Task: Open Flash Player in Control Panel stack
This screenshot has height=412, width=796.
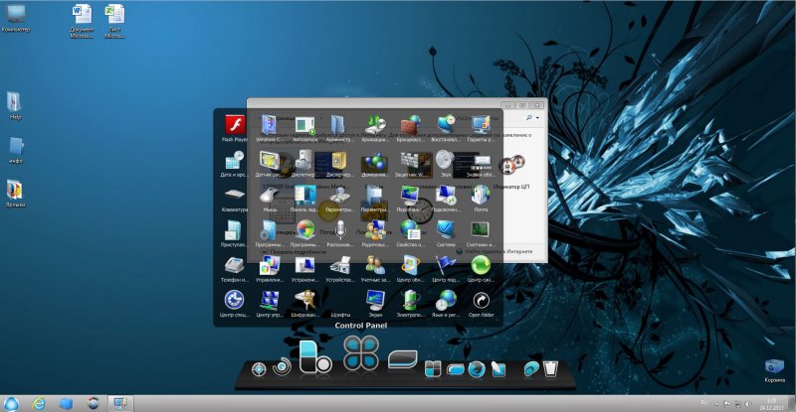Action: coord(235,125)
